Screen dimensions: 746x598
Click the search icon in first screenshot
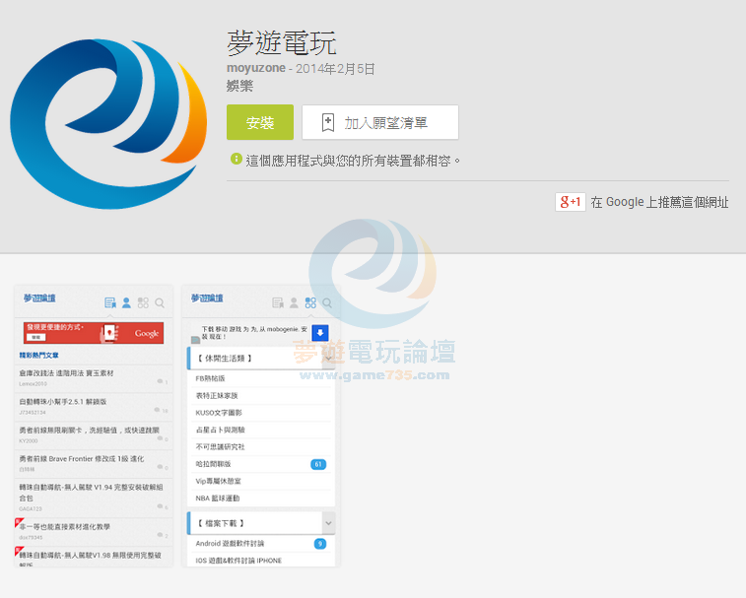click(160, 303)
